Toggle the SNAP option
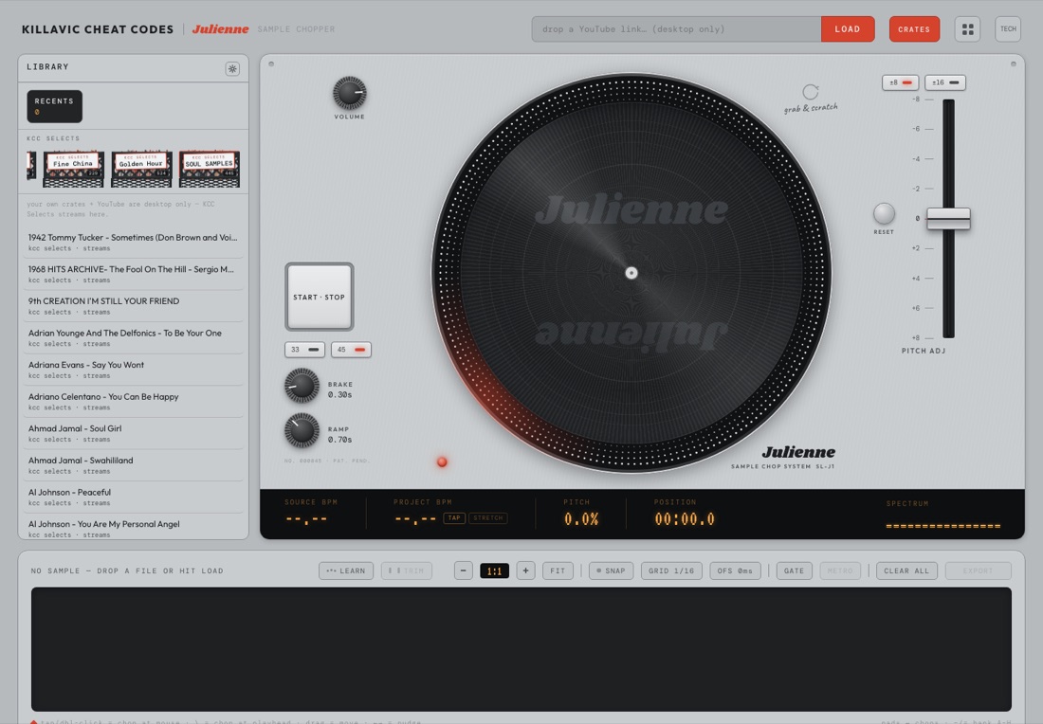This screenshot has width=1043, height=724. point(611,570)
